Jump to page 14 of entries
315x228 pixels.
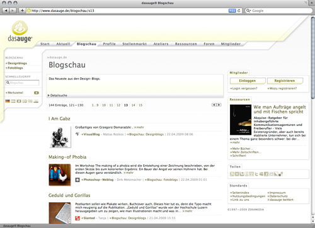[x=133, y=105]
